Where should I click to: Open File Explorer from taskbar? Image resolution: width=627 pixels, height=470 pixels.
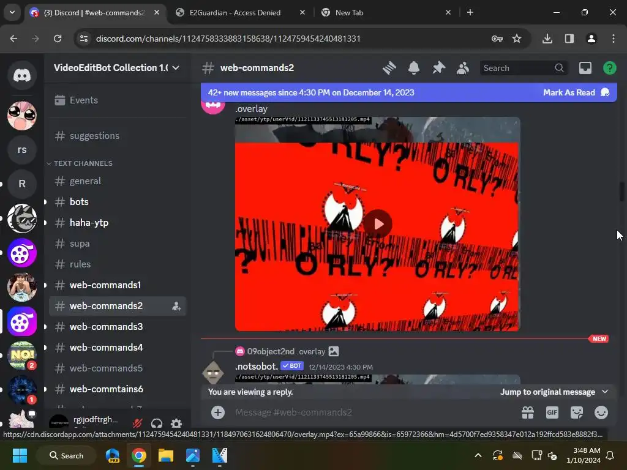pos(165,455)
